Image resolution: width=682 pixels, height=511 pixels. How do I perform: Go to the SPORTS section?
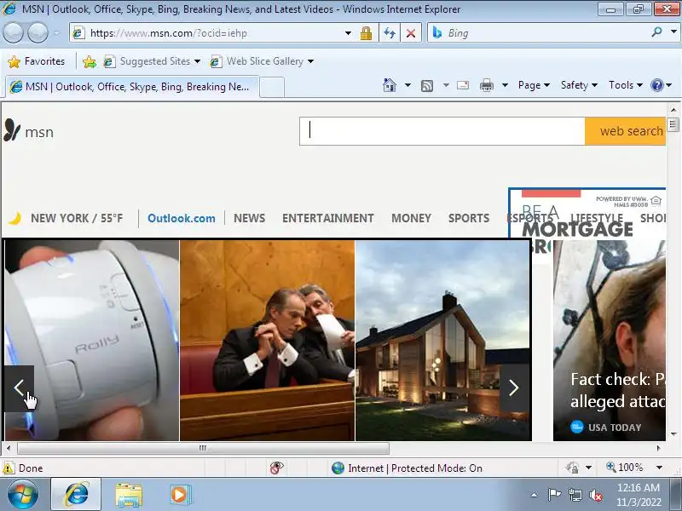[x=469, y=218]
